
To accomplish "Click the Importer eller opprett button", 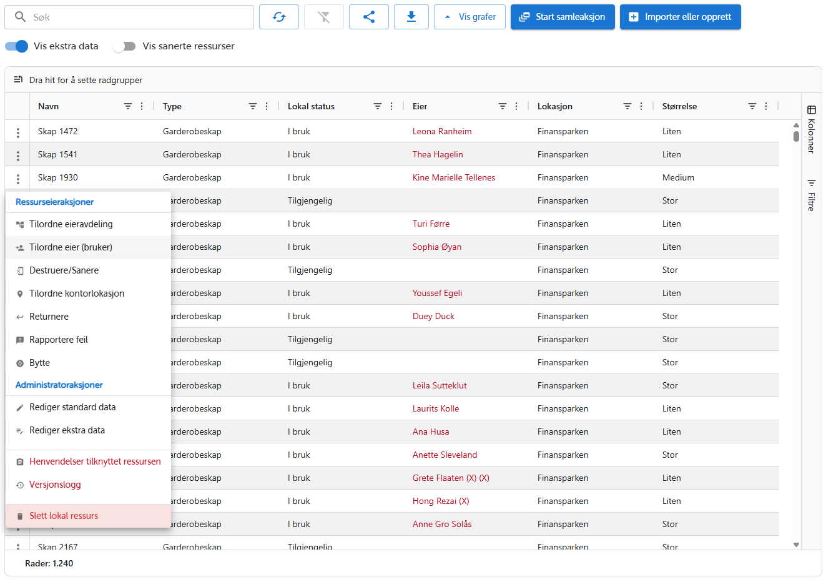I will 680,17.
